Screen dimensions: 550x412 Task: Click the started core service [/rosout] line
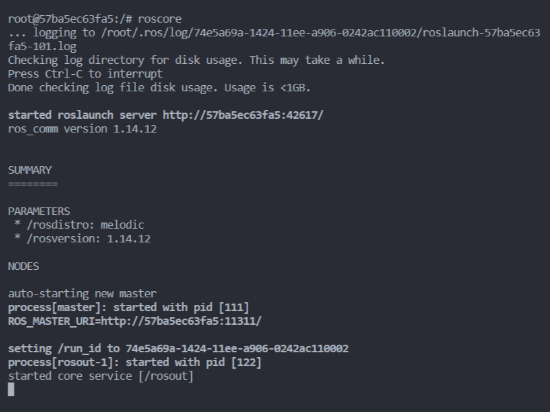click(100, 376)
